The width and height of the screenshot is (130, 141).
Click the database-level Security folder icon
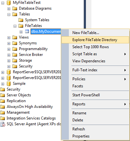[x=15, y=66]
